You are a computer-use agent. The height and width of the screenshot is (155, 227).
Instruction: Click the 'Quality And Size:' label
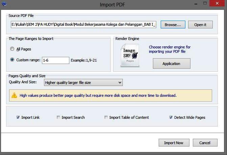(x=23, y=82)
